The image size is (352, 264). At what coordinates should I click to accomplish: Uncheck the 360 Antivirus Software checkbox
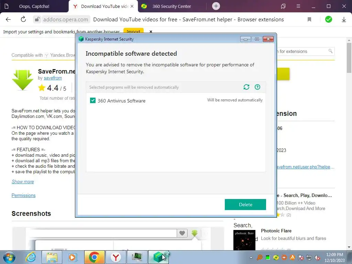point(93,100)
